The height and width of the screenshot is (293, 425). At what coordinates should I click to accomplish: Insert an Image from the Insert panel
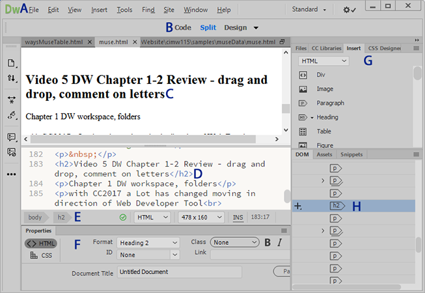tap(324, 89)
